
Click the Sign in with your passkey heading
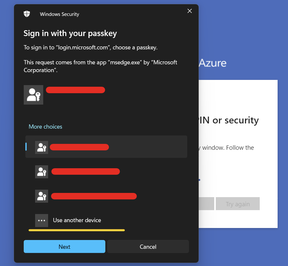click(70, 33)
